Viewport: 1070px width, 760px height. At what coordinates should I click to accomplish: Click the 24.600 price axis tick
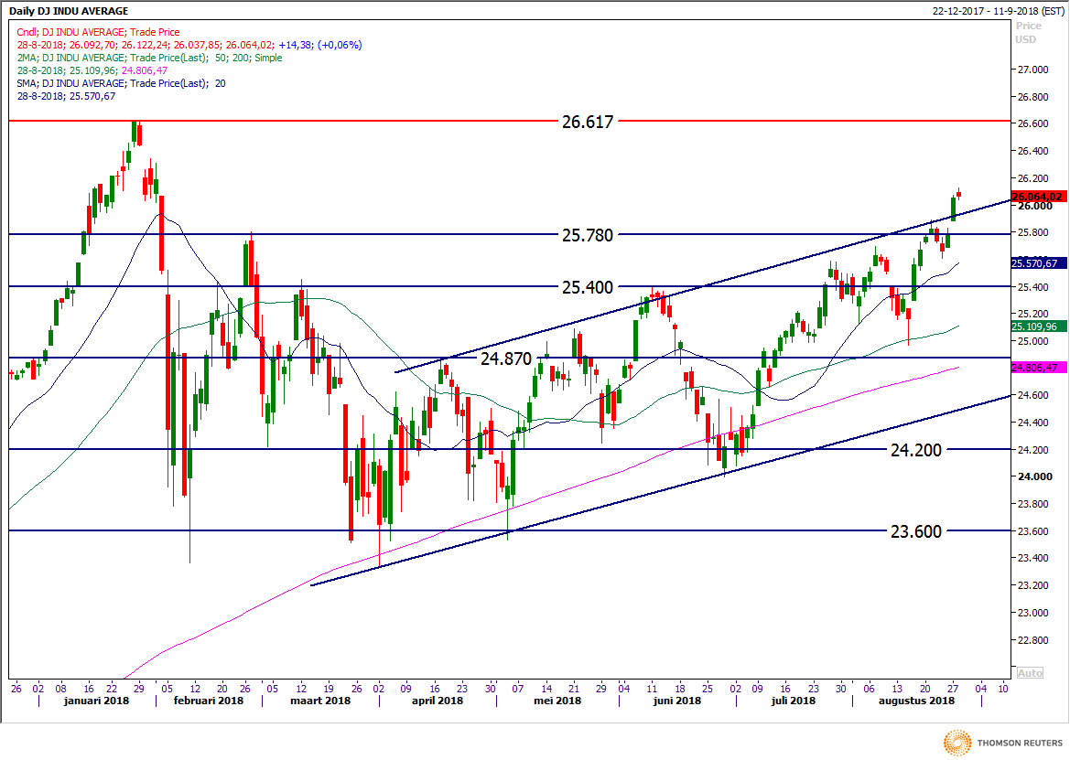(x=1032, y=395)
